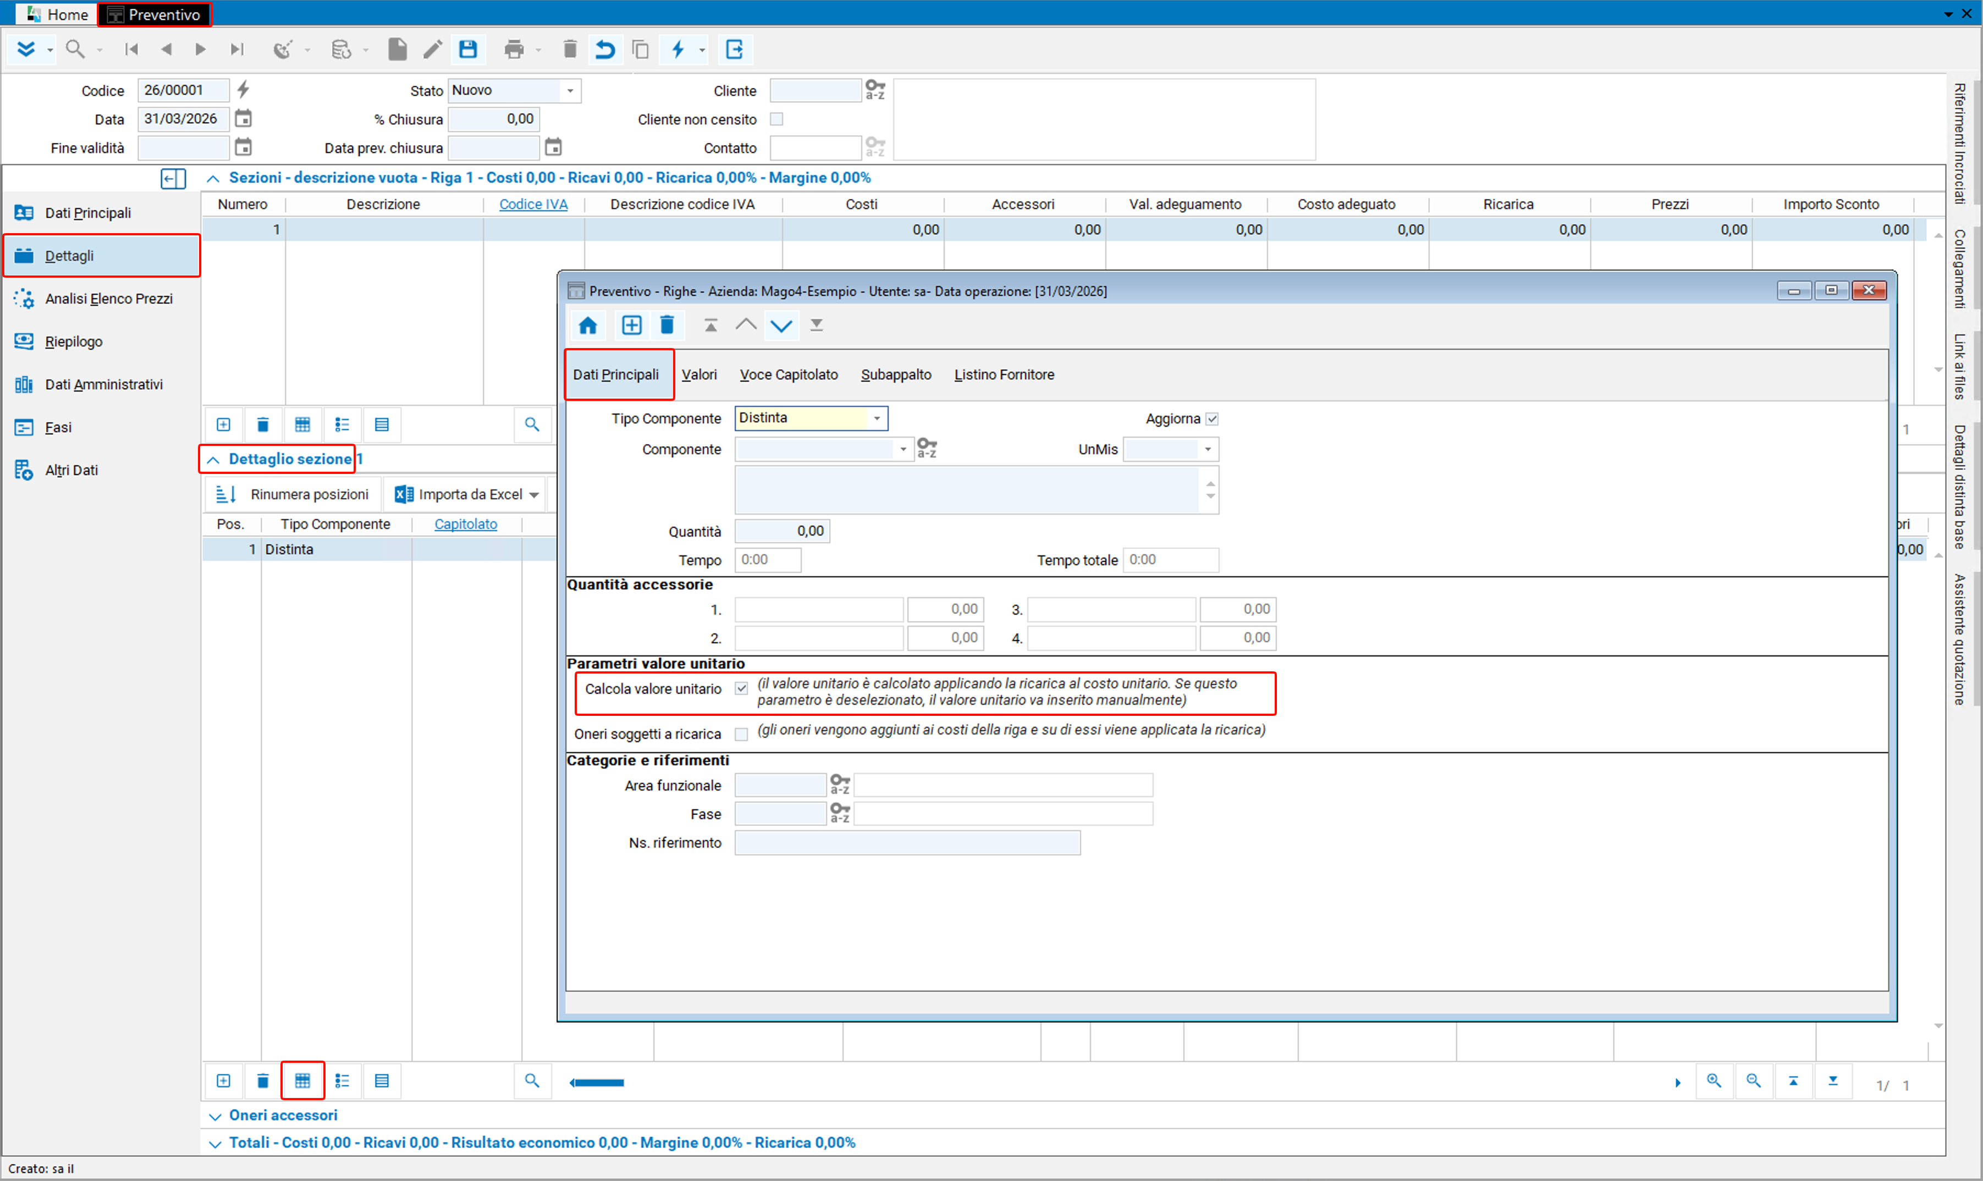Viewport: 1983px width, 1181px height.
Task: Click the Home icon in Righe window
Action: (x=587, y=325)
